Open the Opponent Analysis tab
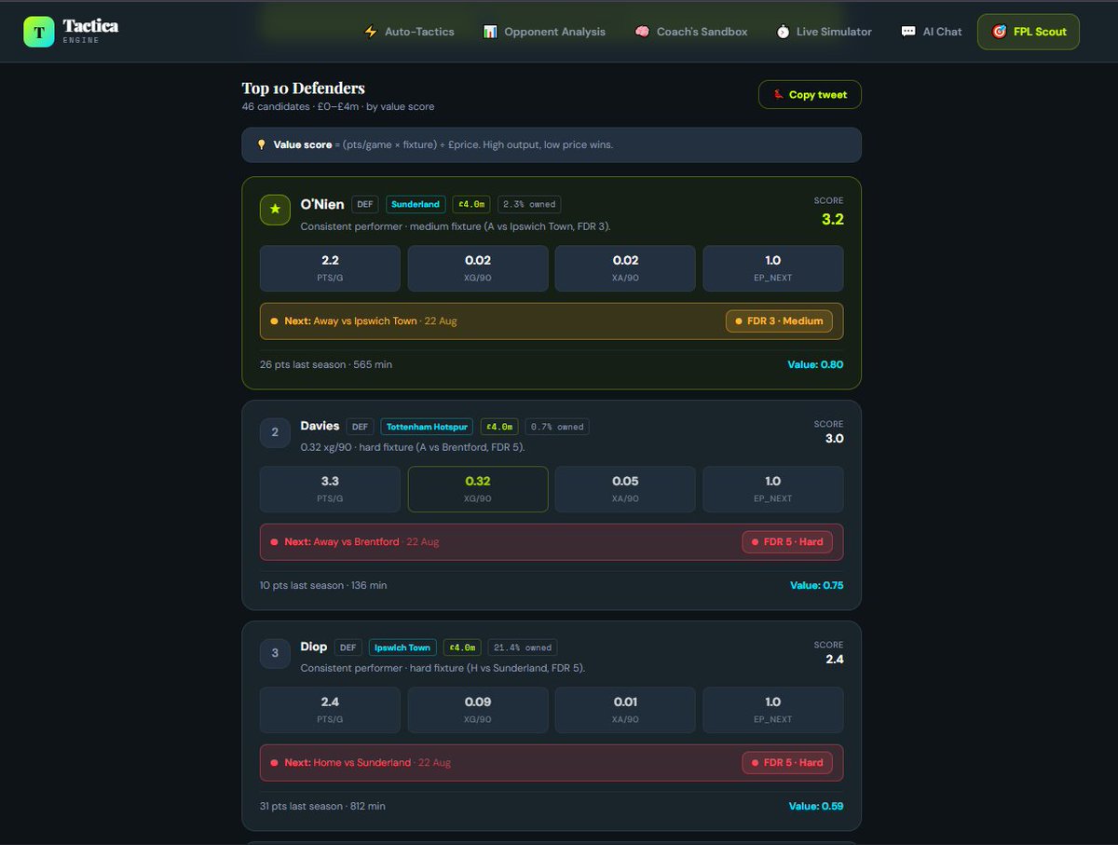Screen dimensions: 1118x845 (544, 32)
